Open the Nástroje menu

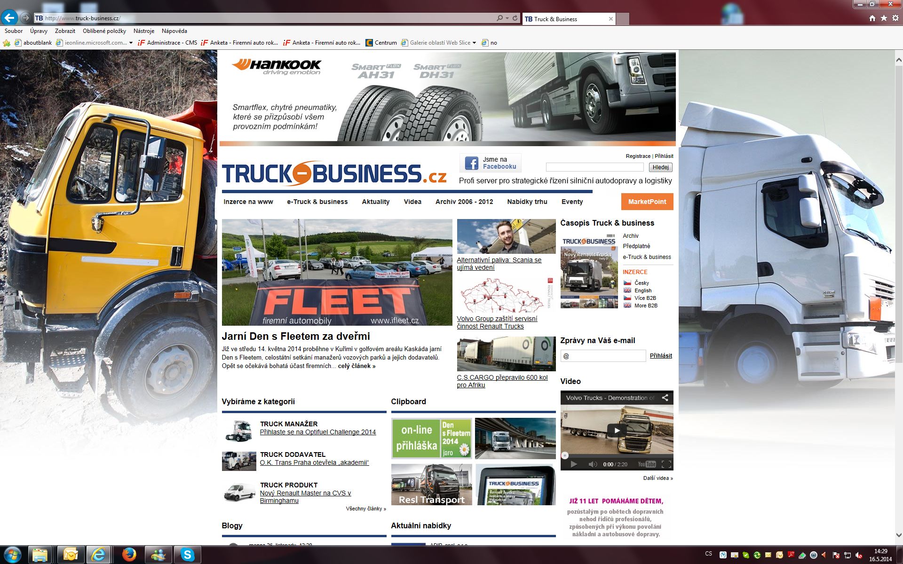[x=144, y=31]
